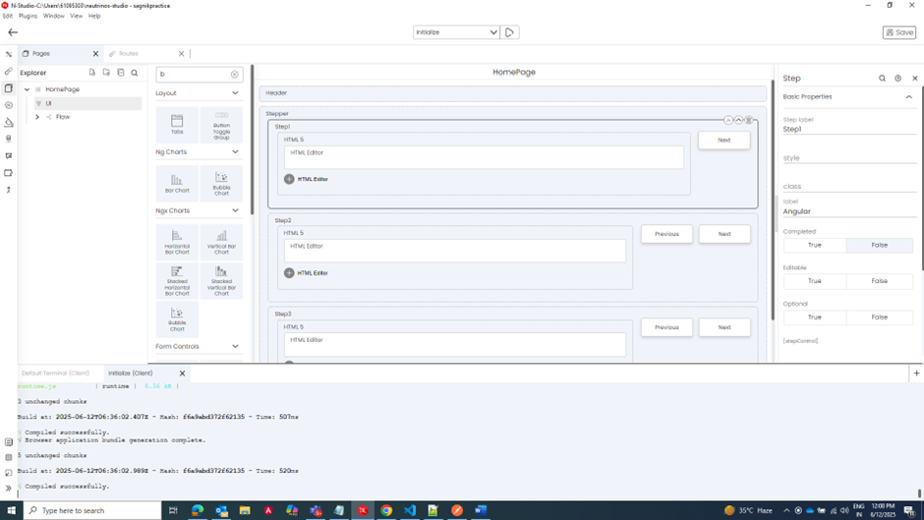Click the Next button in Step3
Viewport: 924px width, 520px height.
(724, 327)
